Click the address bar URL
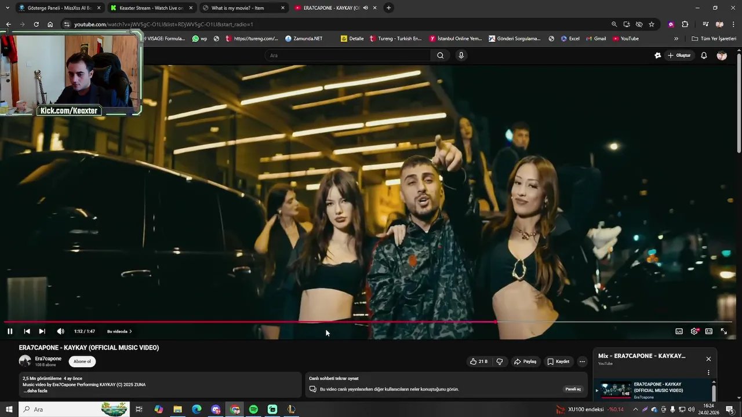742x417 pixels. click(x=163, y=24)
